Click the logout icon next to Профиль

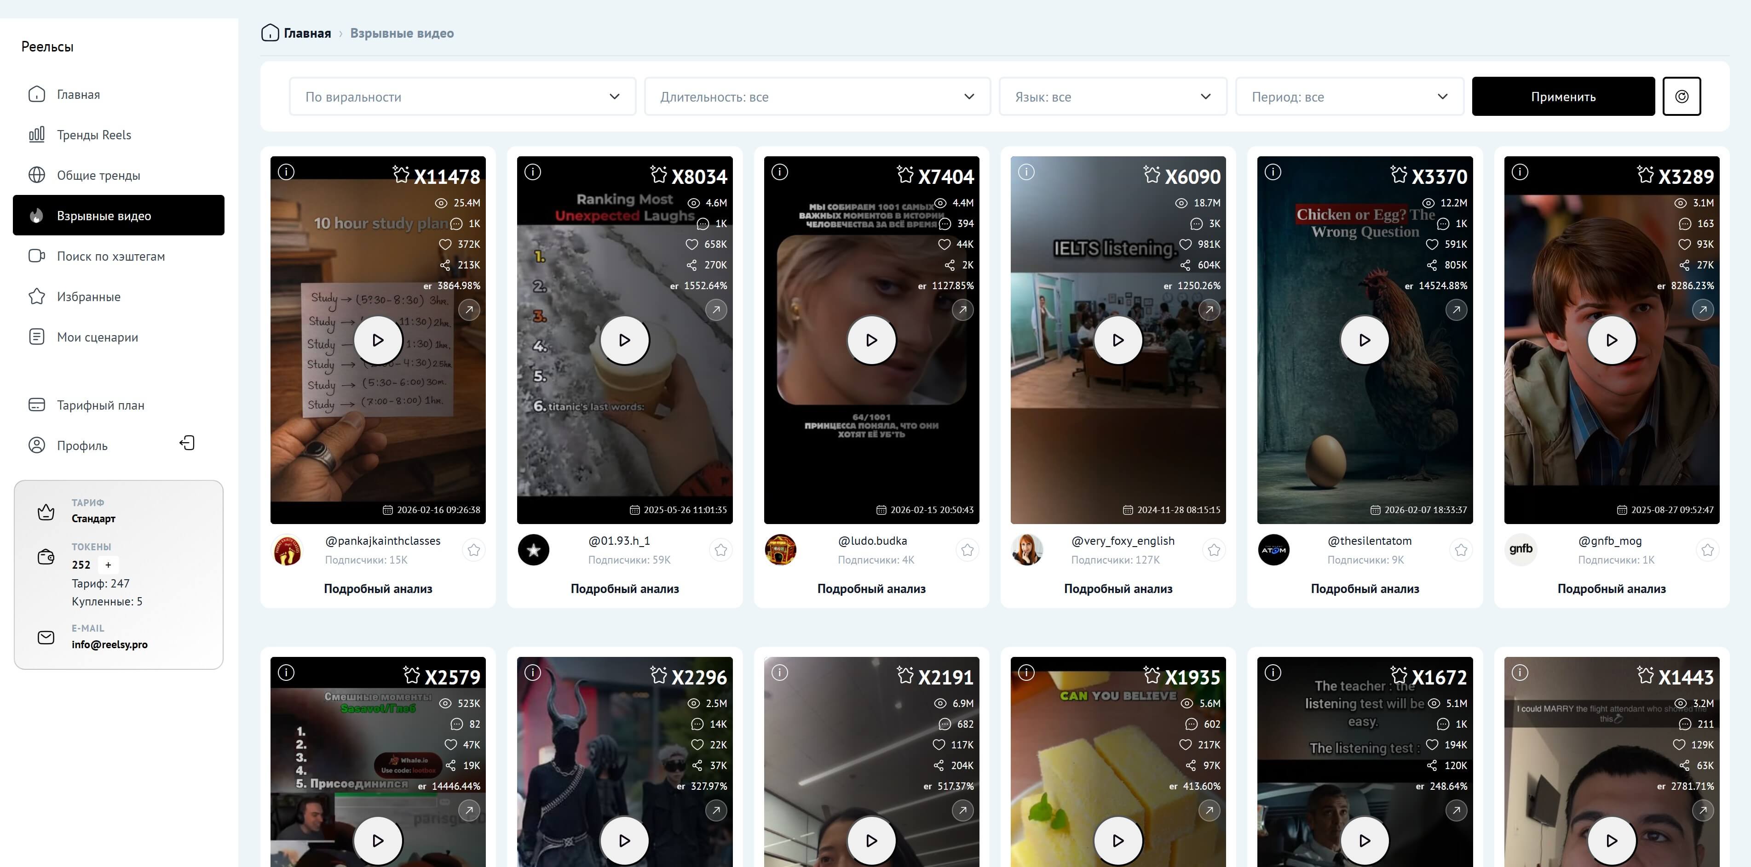tap(187, 443)
